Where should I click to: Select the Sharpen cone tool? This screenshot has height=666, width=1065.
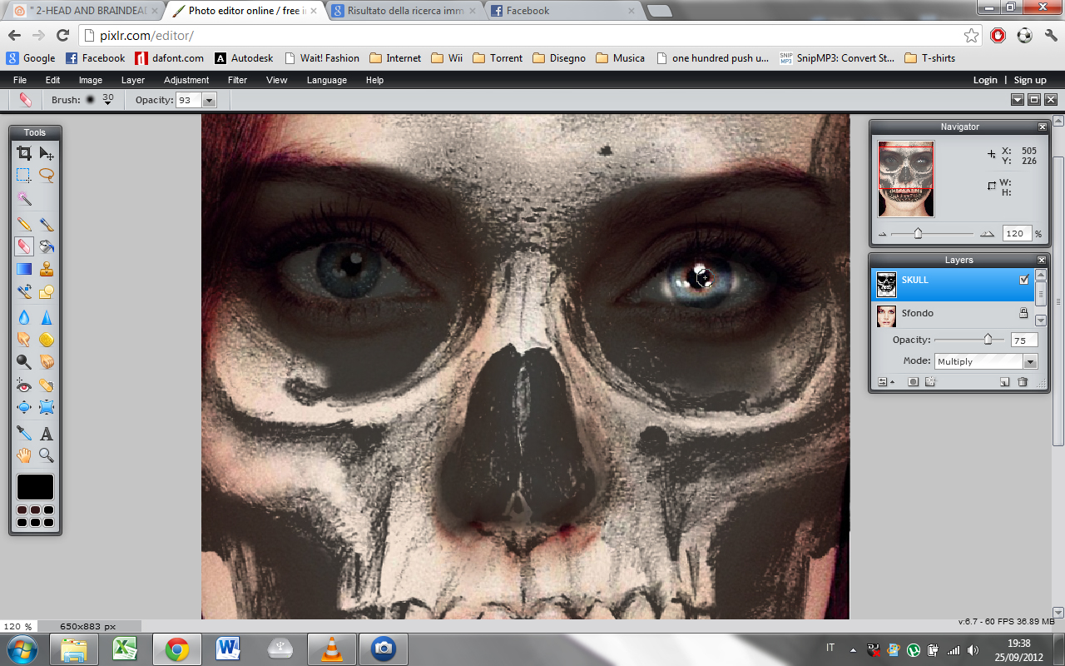47,316
